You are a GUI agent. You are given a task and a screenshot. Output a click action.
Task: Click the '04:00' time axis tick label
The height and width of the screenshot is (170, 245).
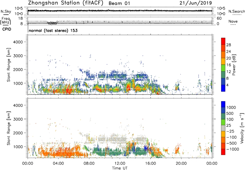pos(58,164)
